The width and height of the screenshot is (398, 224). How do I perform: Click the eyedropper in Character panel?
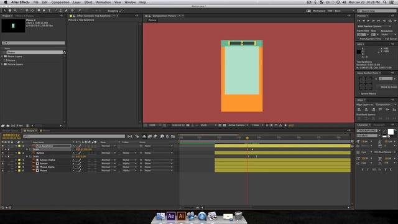[384, 131]
